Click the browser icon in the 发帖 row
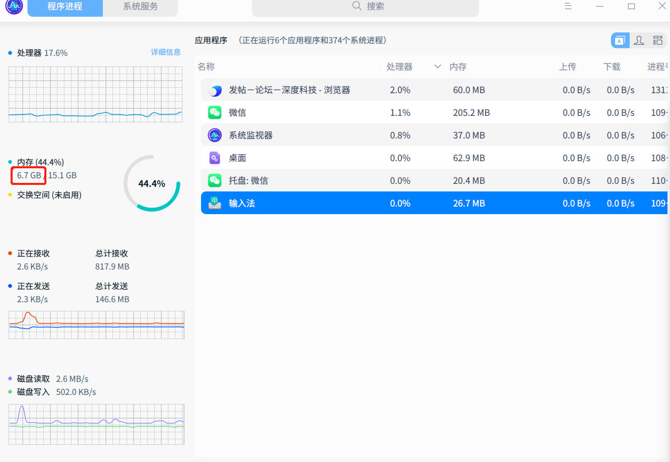The width and height of the screenshot is (670, 462). pos(215,90)
